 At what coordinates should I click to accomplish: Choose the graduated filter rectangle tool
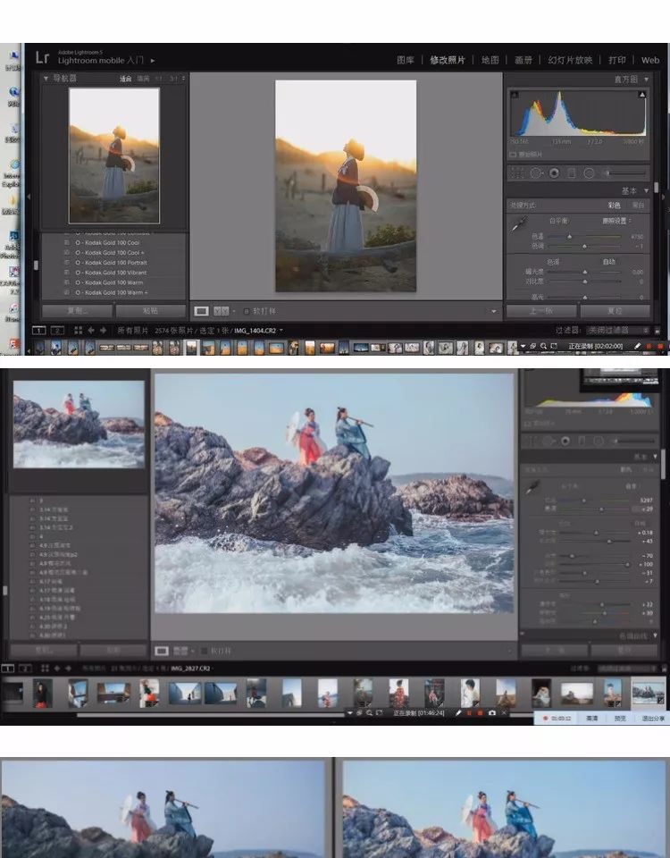click(572, 172)
